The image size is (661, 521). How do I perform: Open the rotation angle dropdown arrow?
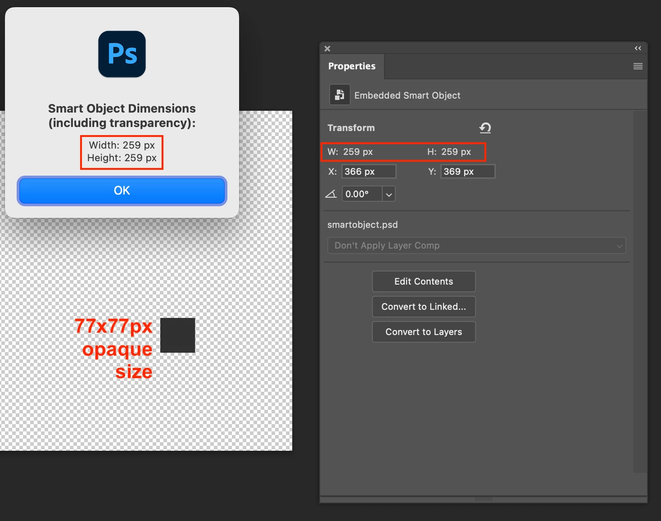click(389, 194)
